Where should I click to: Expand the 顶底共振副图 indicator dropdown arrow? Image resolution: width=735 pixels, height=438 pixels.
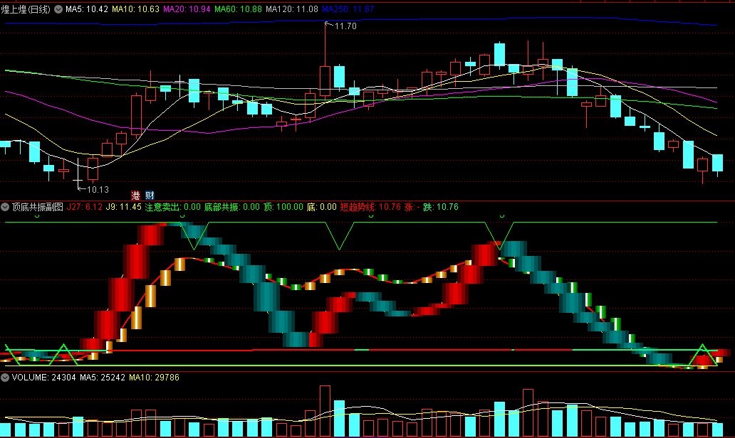pos(5,207)
